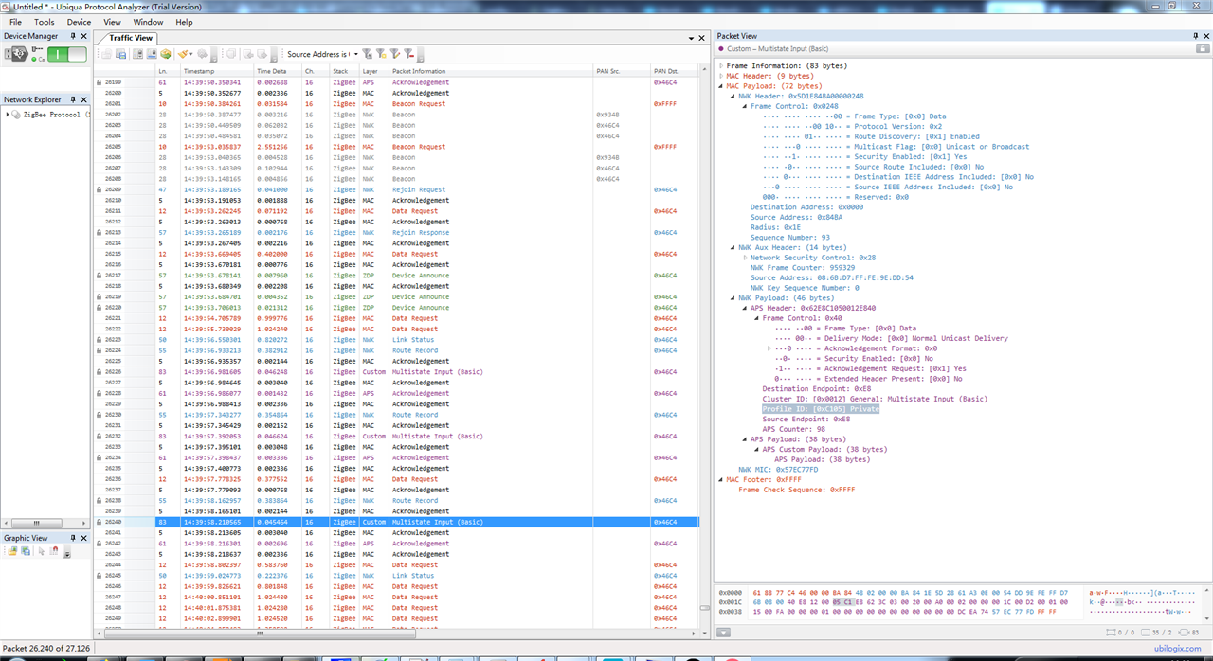Click the pointer tool in Graphic View

pos(42,551)
